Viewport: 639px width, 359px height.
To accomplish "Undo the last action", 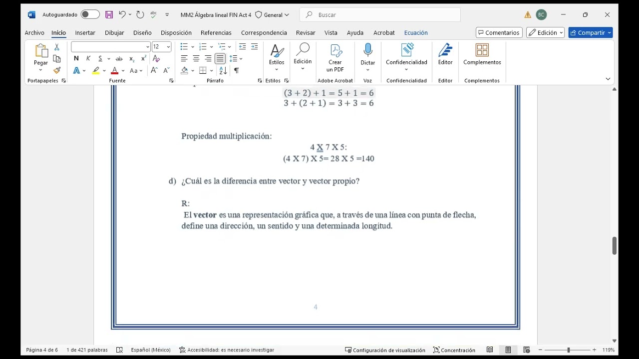I will 122,14.
